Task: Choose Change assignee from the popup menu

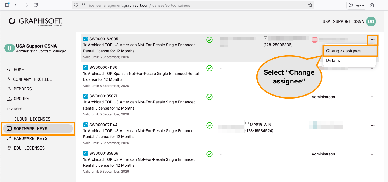Action: [x=350, y=51]
